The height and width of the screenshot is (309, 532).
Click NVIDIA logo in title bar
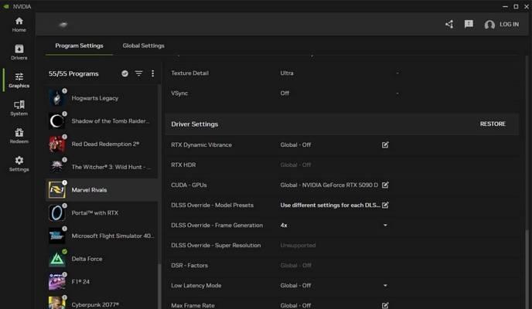click(5, 6)
